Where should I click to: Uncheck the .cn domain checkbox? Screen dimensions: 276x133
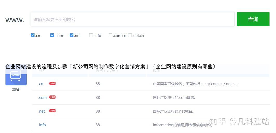(x=33, y=35)
